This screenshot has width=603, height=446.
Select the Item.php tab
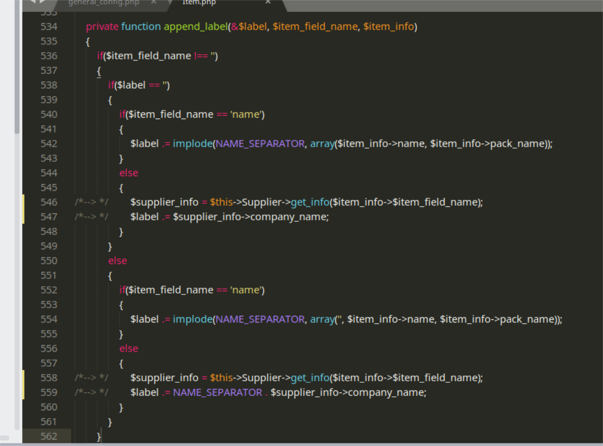point(199,3)
